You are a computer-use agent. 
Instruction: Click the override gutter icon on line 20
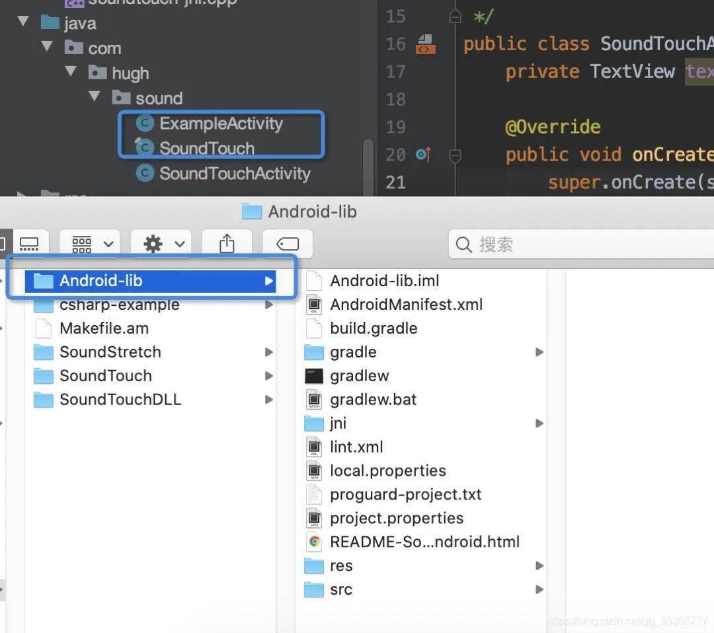click(423, 155)
